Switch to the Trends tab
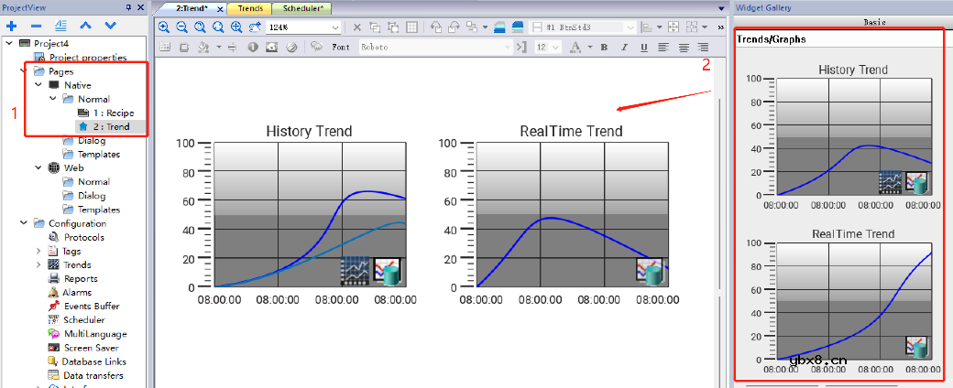The image size is (953, 388). click(x=249, y=8)
